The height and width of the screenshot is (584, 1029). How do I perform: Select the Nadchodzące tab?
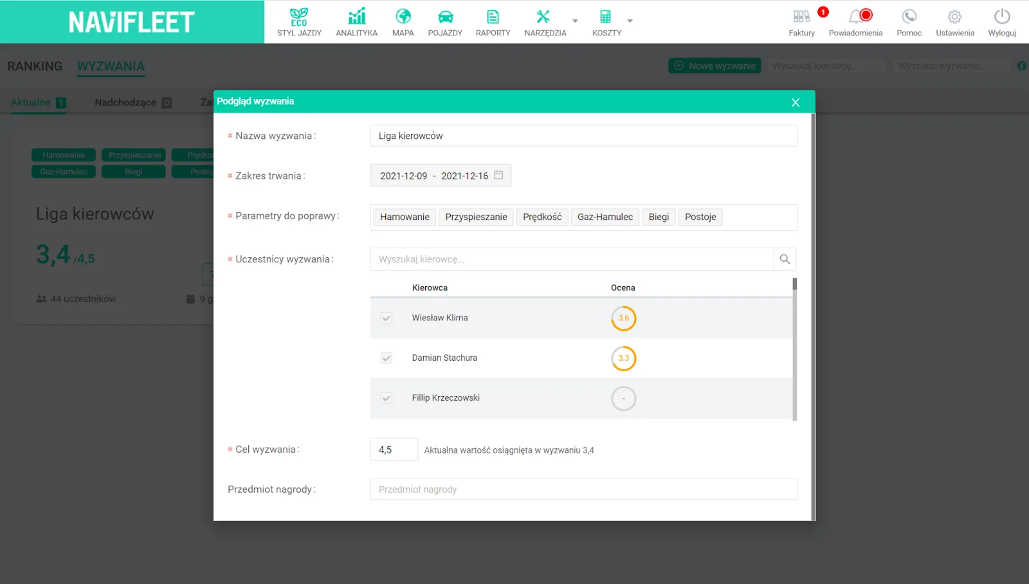(132, 102)
